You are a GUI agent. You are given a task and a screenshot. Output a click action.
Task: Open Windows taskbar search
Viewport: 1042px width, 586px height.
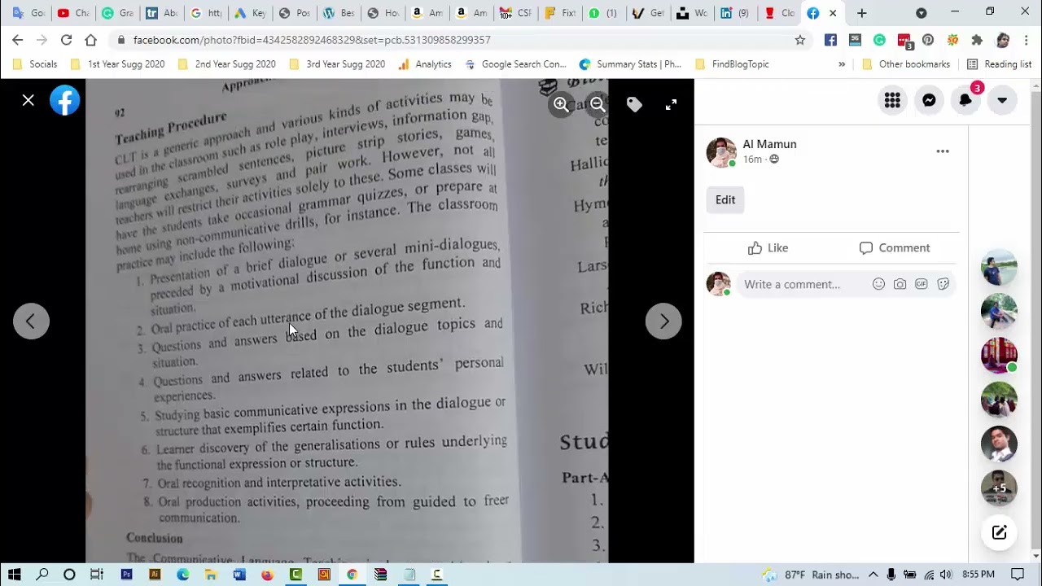click(x=42, y=575)
